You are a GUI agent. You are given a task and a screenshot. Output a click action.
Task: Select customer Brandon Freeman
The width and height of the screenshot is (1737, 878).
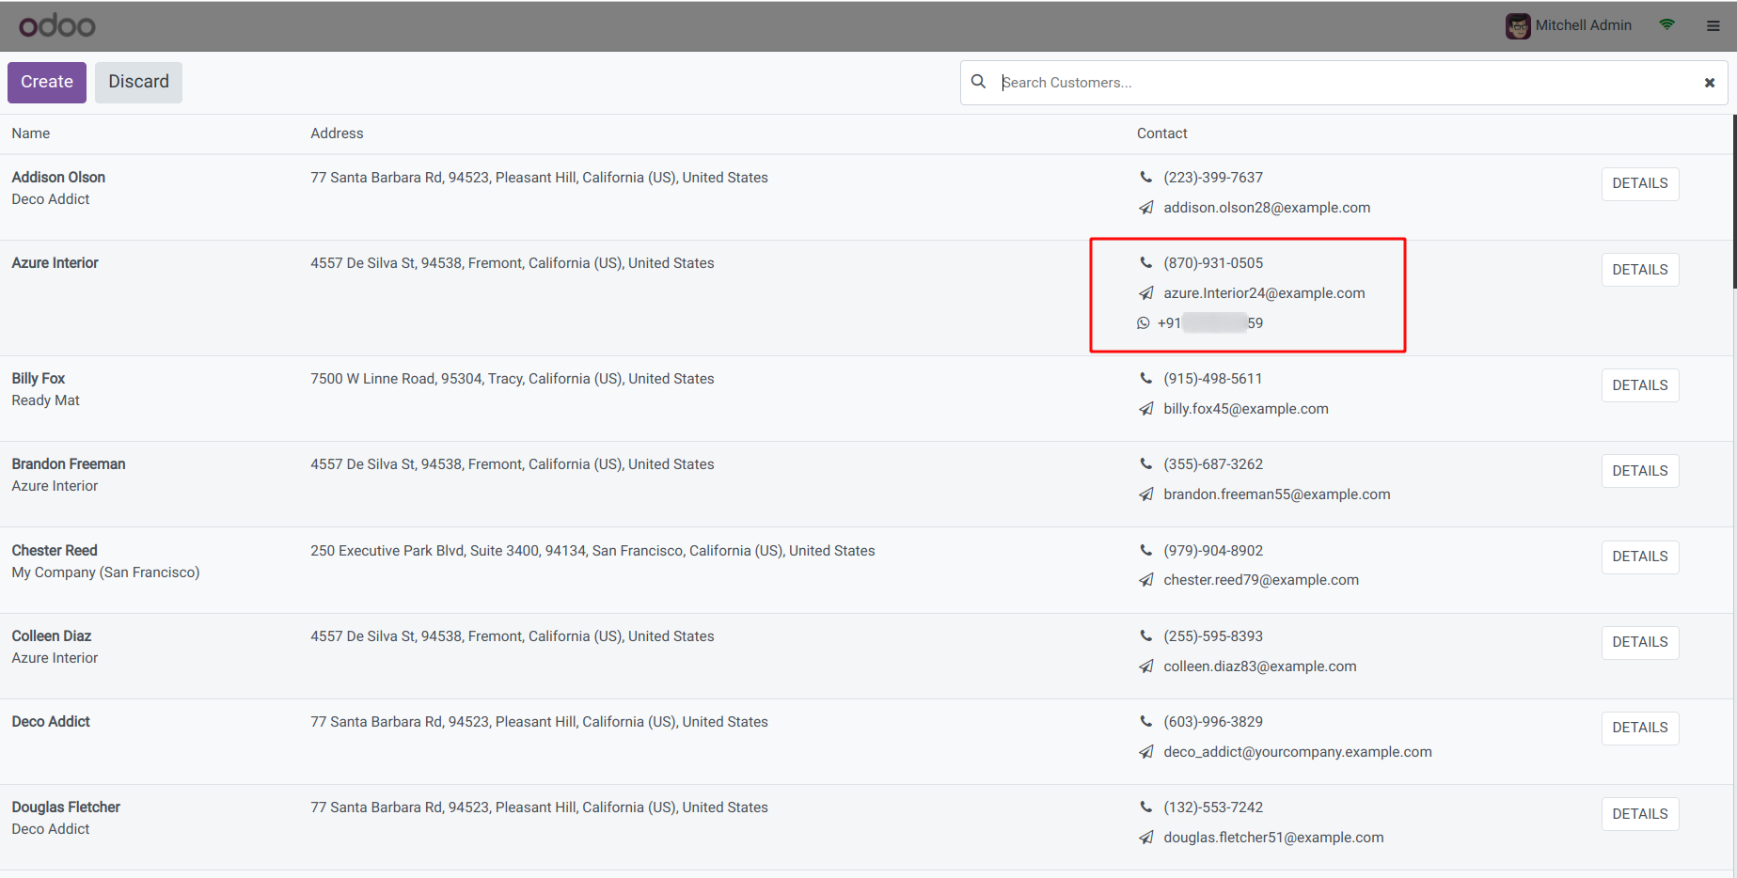click(x=69, y=463)
